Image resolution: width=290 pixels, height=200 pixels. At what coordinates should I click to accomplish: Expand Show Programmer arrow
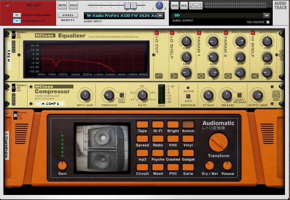click(17, 15)
